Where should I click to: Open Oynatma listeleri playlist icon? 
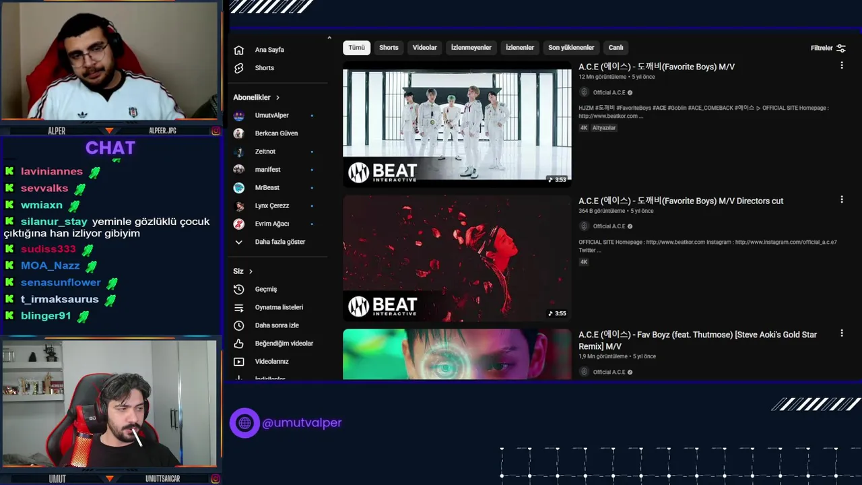[x=238, y=307]
